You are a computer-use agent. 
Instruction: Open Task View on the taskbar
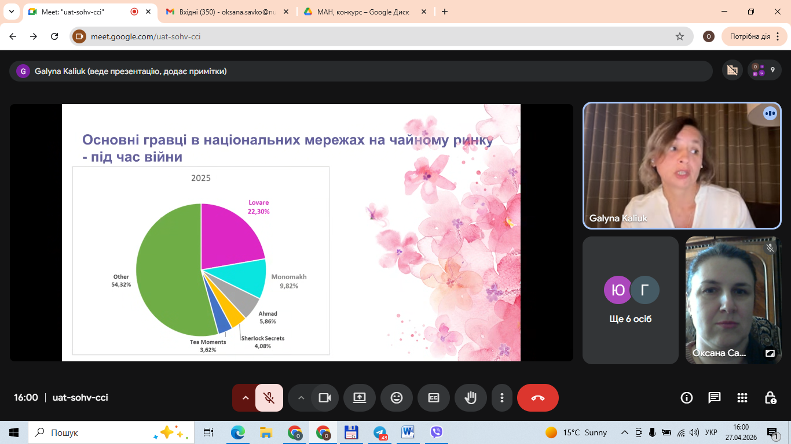(208, 432)
